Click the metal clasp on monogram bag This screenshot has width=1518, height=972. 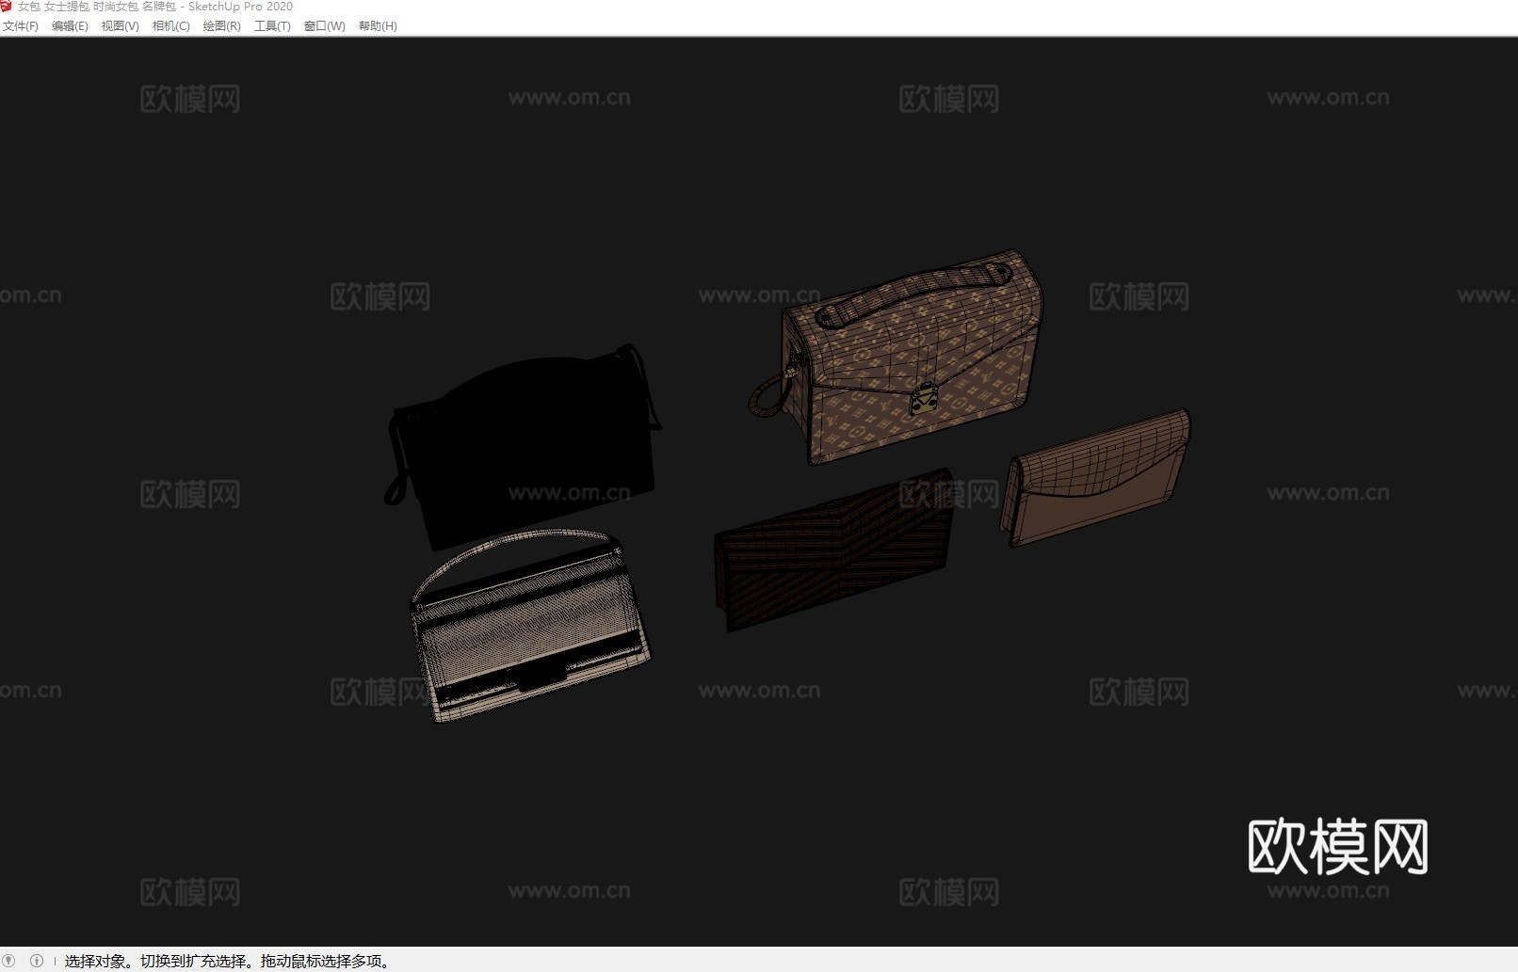click(x=924, y=398)
